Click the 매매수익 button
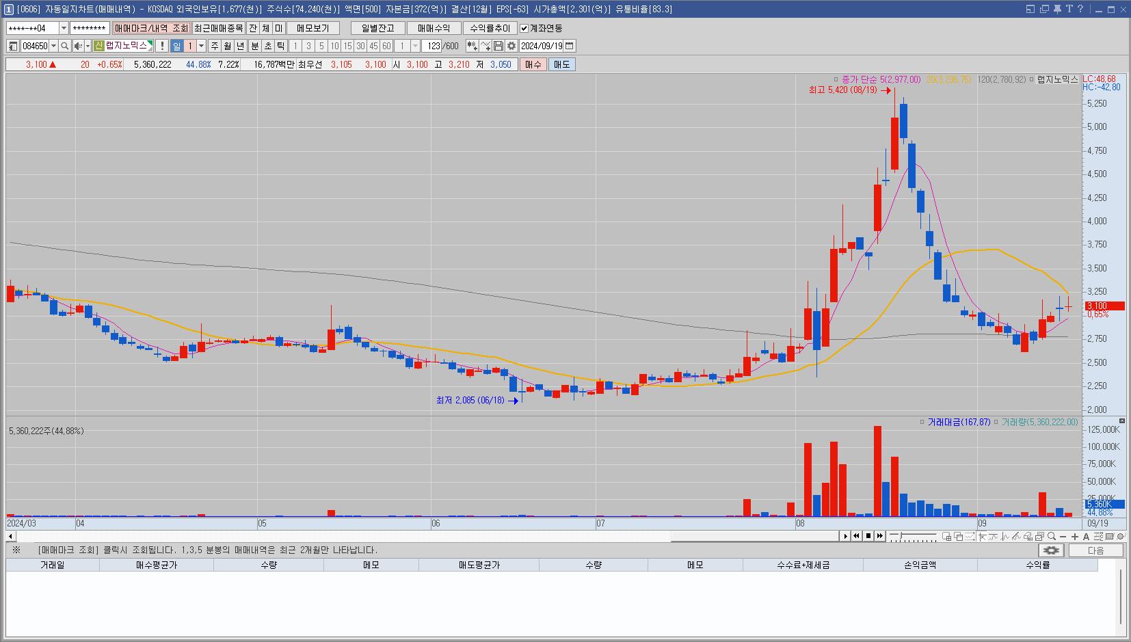The image size is (1131, 642). click(434, 28)
